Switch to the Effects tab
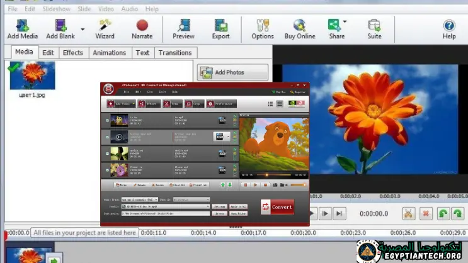468x263 pixels. pos(73,53)
